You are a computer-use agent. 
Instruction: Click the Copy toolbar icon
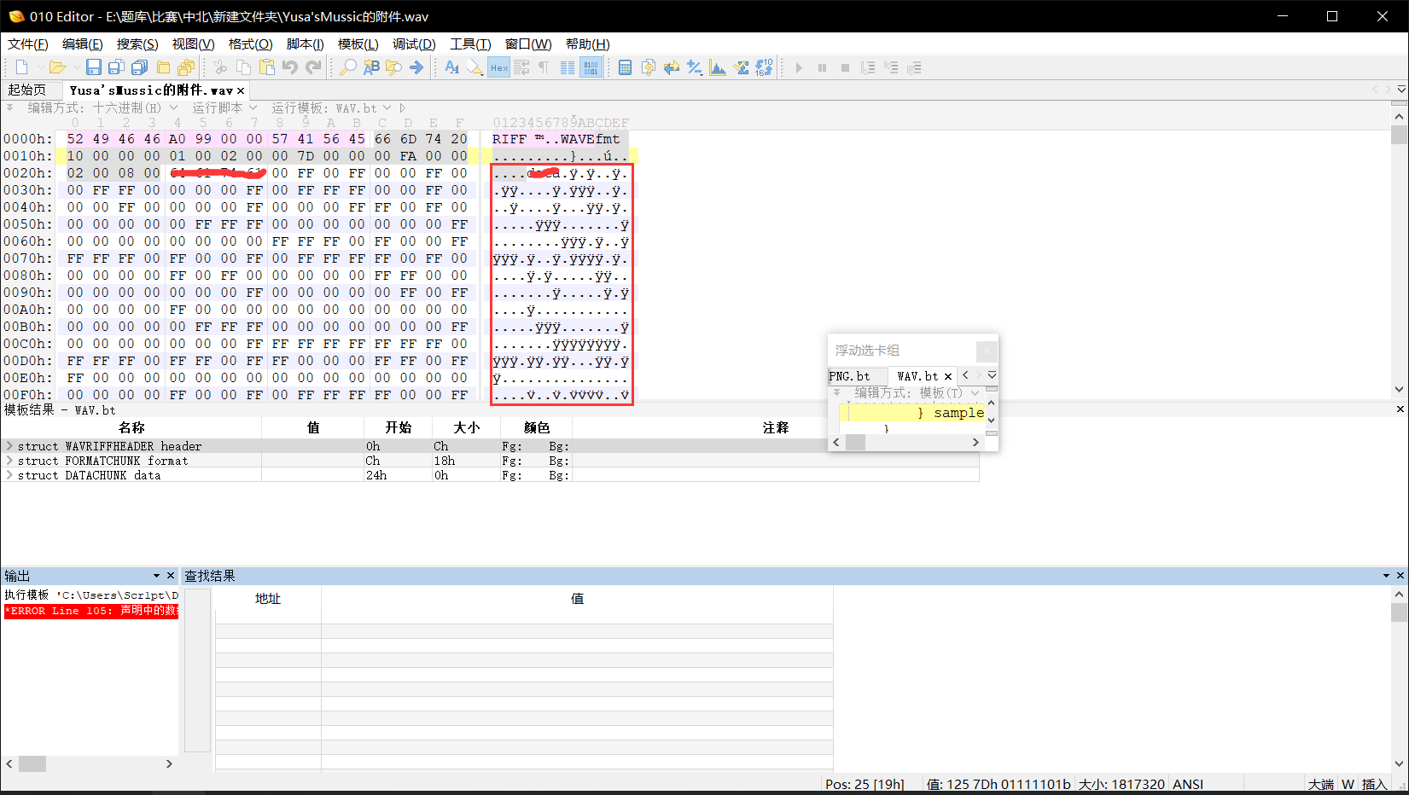243,67
